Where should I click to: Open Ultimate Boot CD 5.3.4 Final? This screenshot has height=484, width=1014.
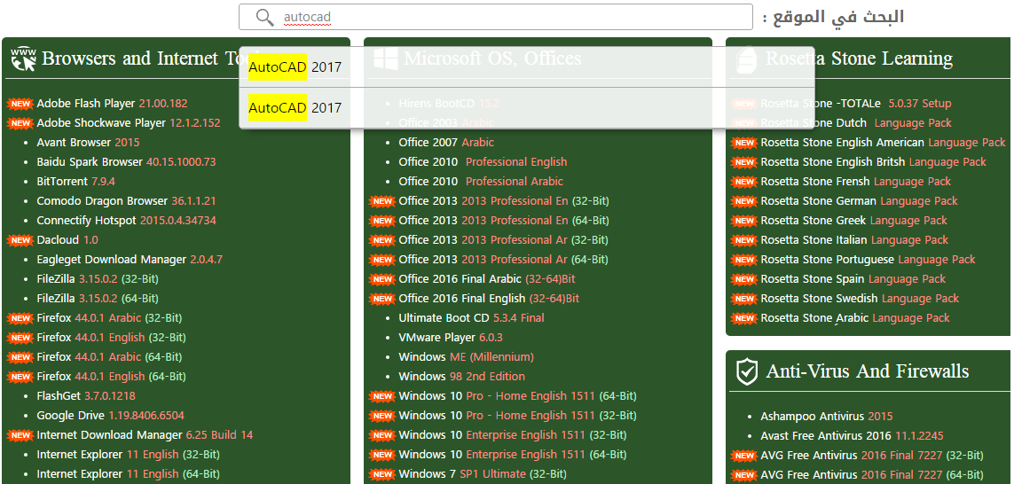pyautogui.click(x=471, y=318)
